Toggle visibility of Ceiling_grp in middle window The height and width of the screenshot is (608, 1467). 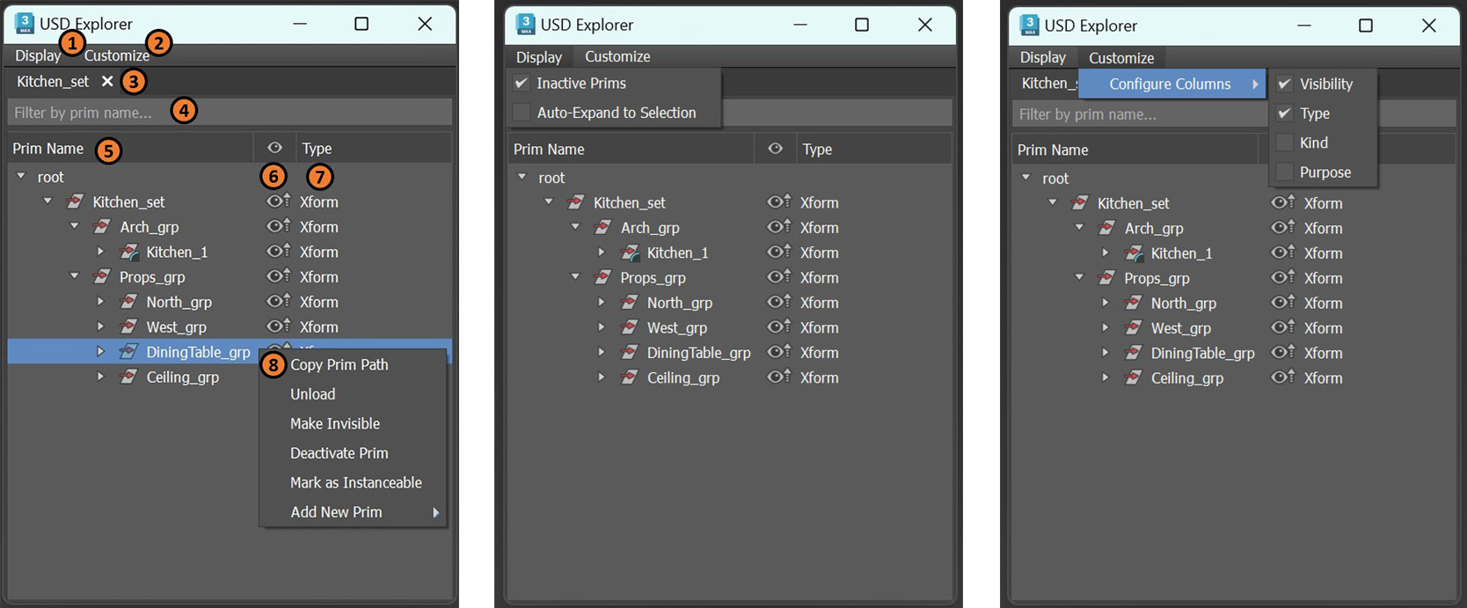tap(778, 377)
